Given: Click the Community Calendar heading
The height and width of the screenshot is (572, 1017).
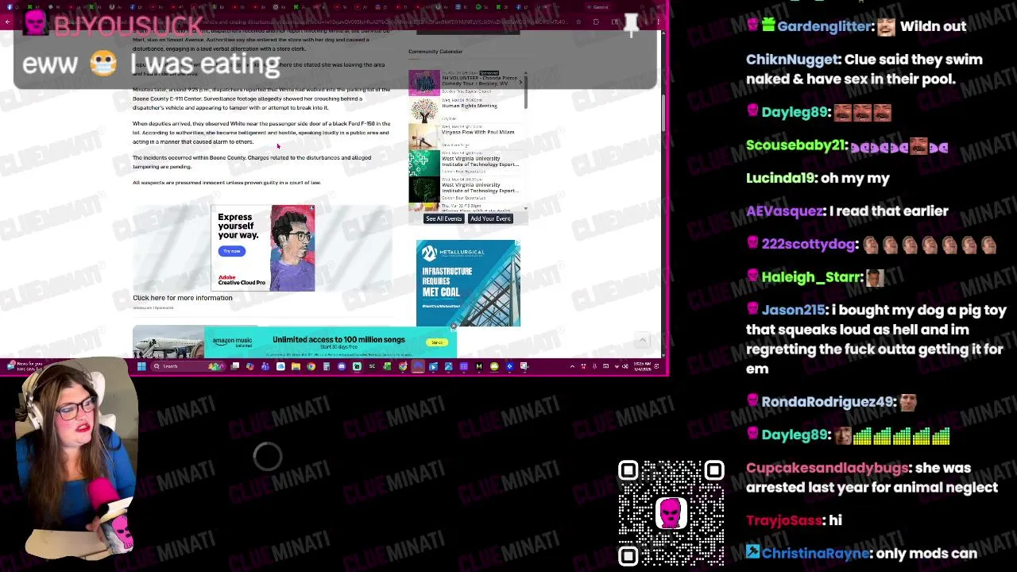Looking at the screenshot, I should tap(435, 52).
